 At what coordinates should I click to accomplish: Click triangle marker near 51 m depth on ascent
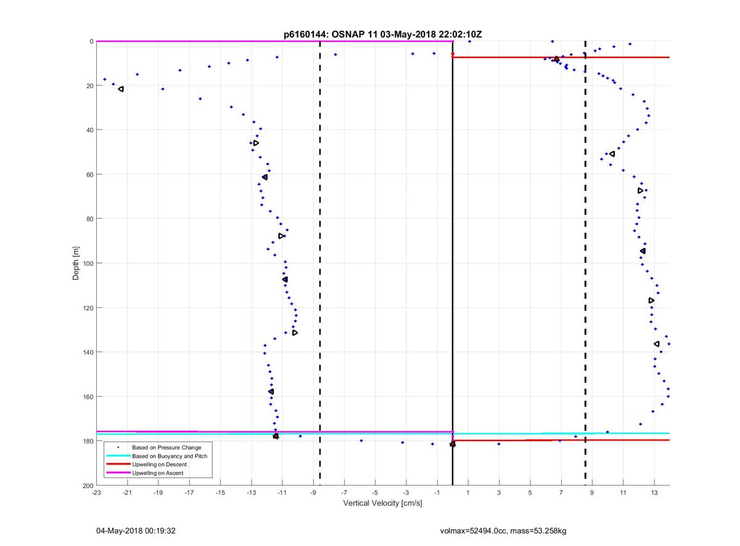(612, 154)
